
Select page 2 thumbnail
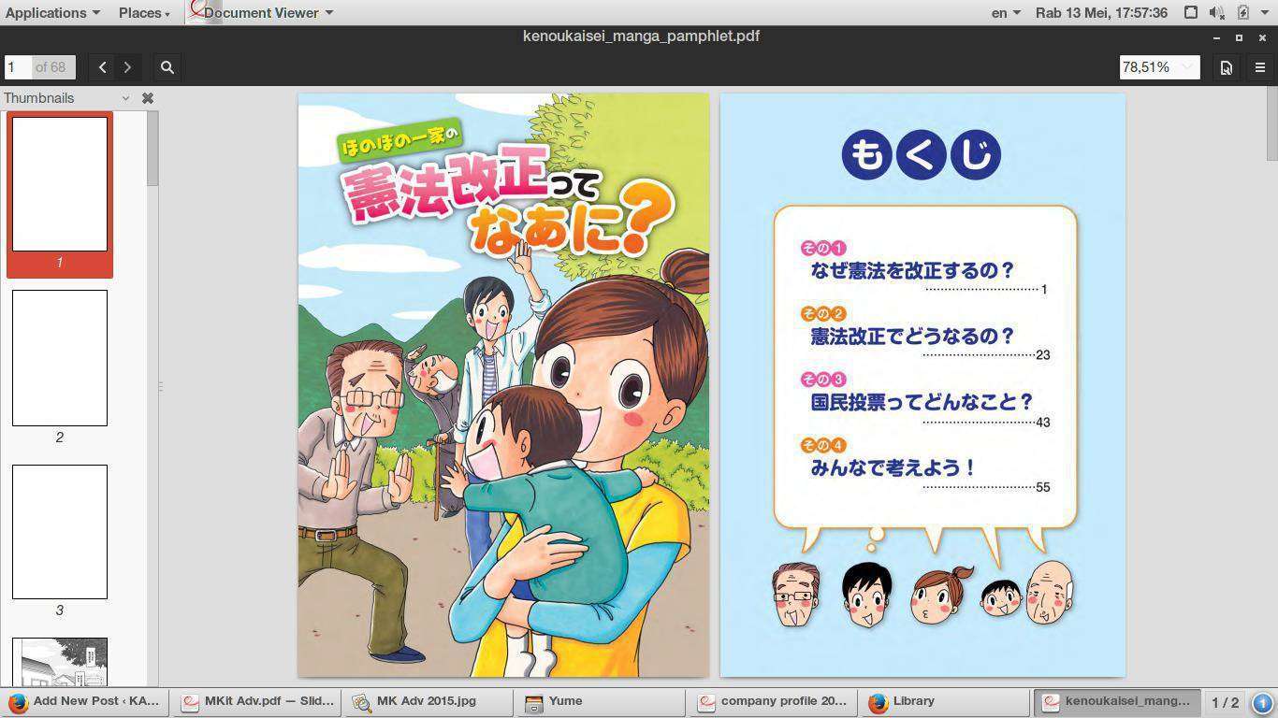tap(60, 358)
